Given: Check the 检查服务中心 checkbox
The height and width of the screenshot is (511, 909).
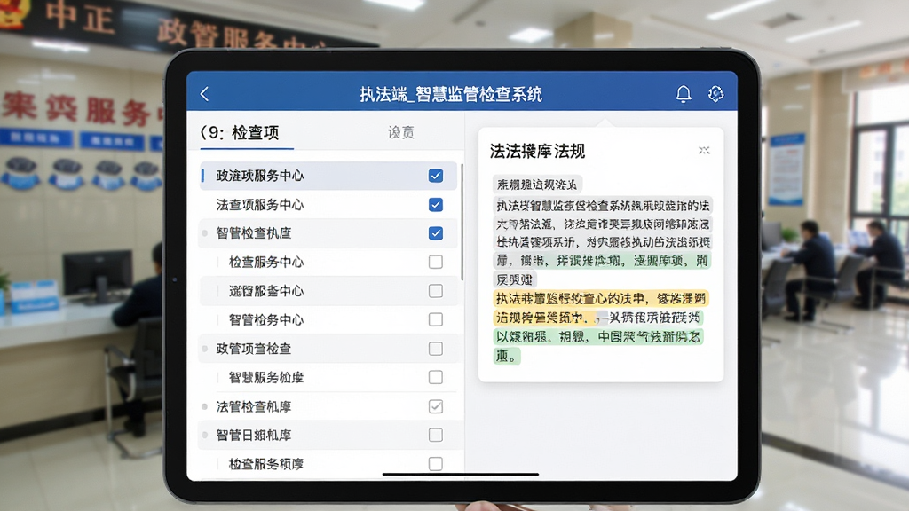Looking at the screenshot, I should coord(435,262).
